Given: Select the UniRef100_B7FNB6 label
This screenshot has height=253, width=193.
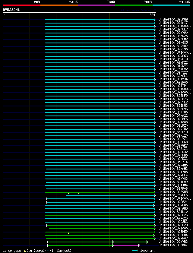Looking at the screenshot, I should [173, 155].
